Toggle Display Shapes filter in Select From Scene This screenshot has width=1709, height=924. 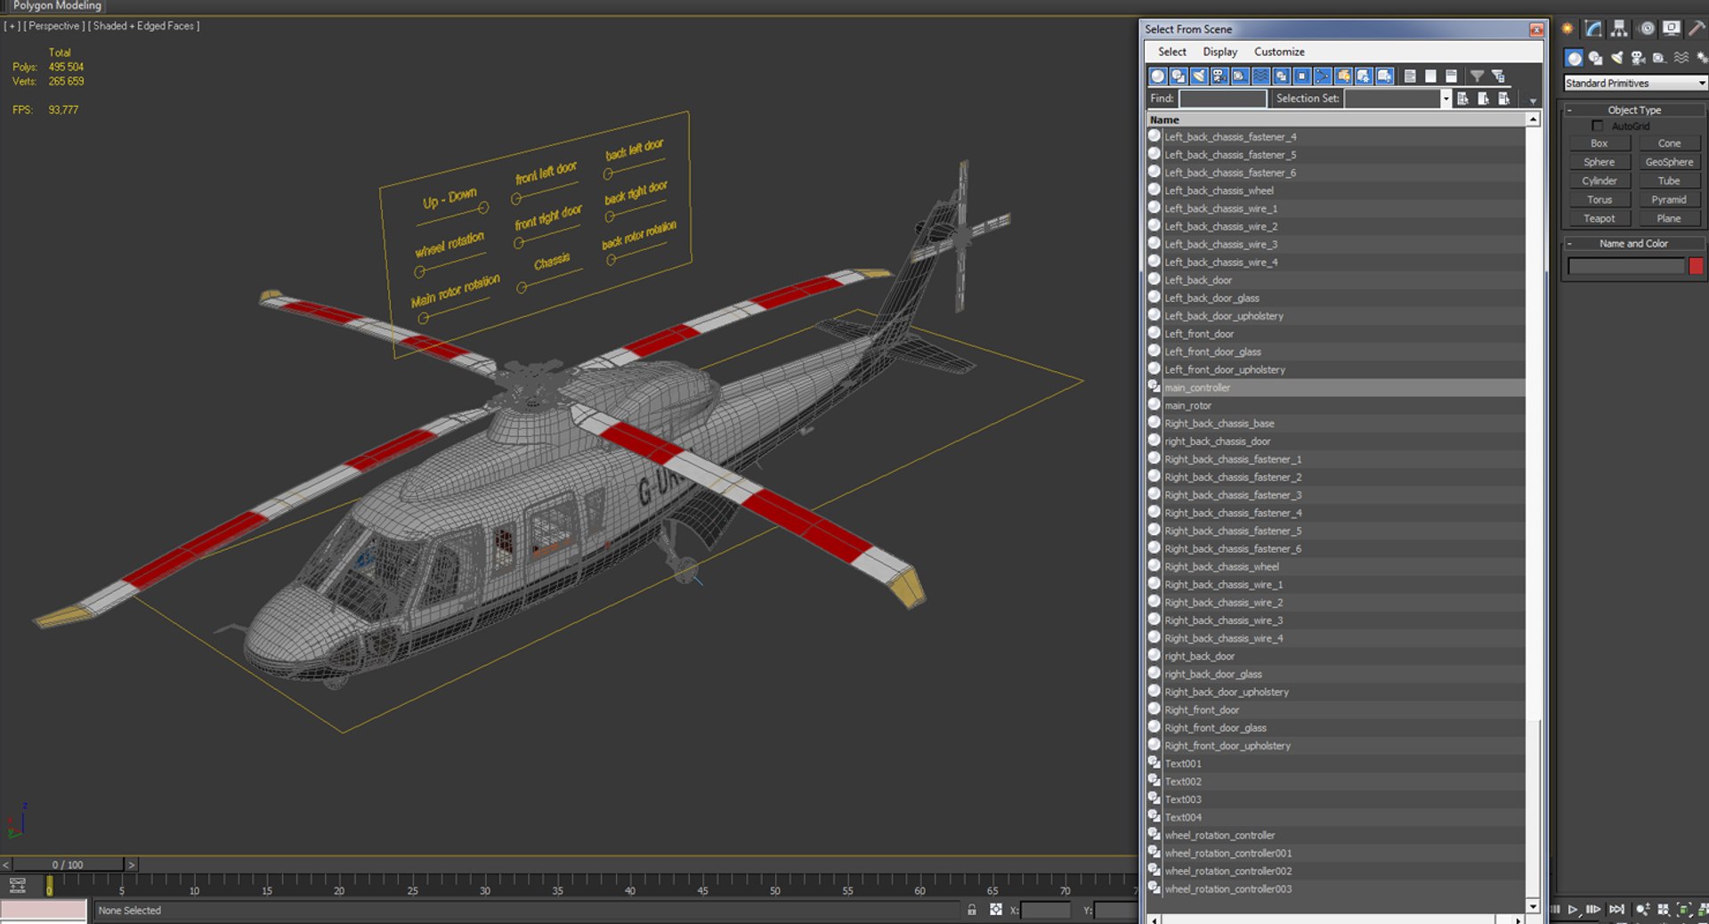(1178, 76)
